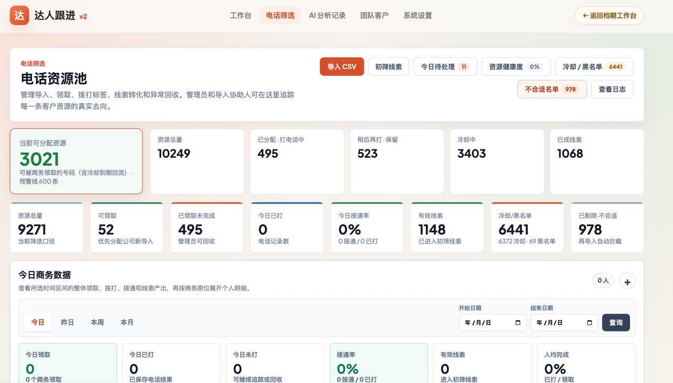The width and height of the screenshot is (673, 383).
Task: Click 有效线索 0 card in 今日商务数据
Action: pos(482,364)
